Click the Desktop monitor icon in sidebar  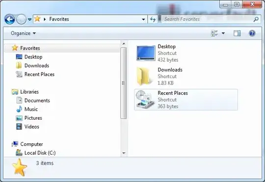(19, 56)
